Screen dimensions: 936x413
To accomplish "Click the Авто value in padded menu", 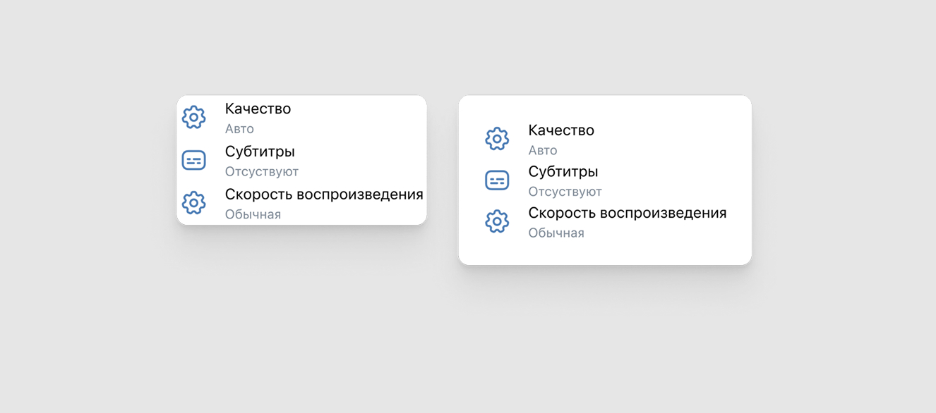I will tap(543, 151).
